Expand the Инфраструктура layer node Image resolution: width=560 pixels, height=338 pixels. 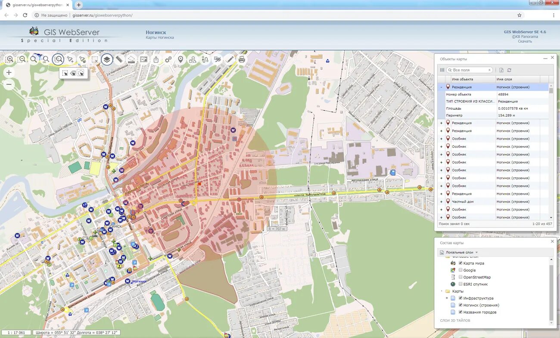tap(447, 298)
